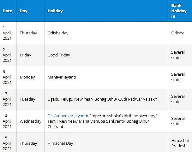The width and height of the screenshot is (192, 152).
Task: Click the 15 April 2021 date cell
Action: pos(7,143)
